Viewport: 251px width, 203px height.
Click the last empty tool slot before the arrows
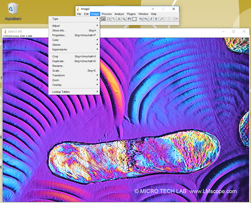point(171,19)
